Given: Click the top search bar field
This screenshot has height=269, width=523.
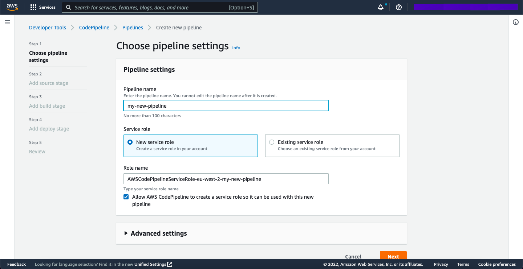Looking at the screenshot, I should tap(160, 7).
